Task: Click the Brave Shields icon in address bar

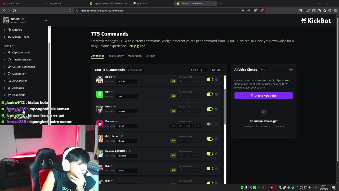Action: (255, 11)
